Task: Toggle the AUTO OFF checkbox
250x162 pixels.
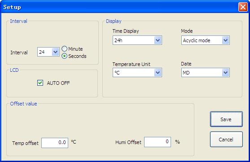Action: pos(40,83)
